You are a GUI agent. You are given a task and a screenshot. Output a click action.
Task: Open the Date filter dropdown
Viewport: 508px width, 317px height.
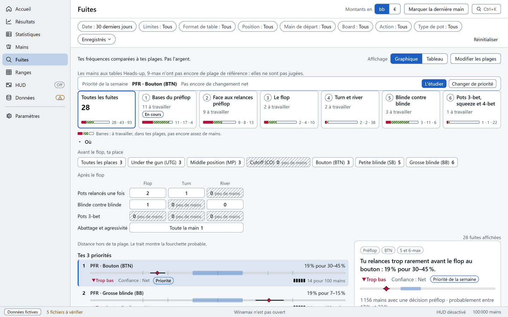[107, 26]
